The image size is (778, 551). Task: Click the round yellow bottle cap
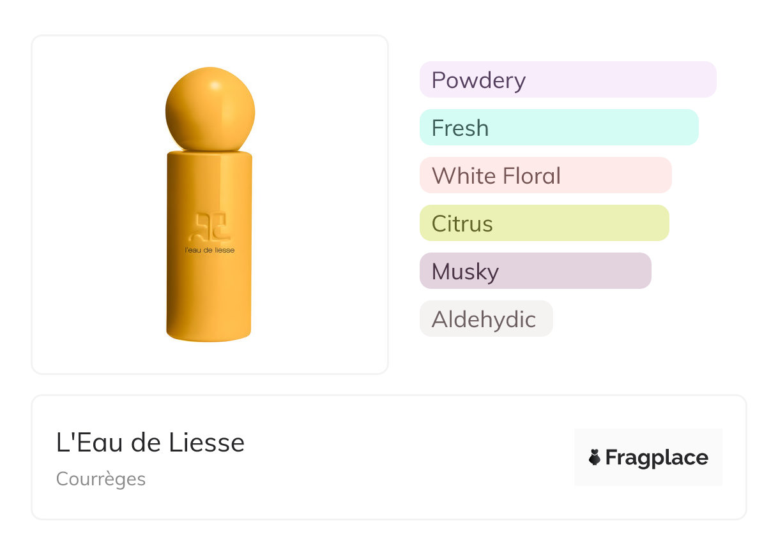210,108
